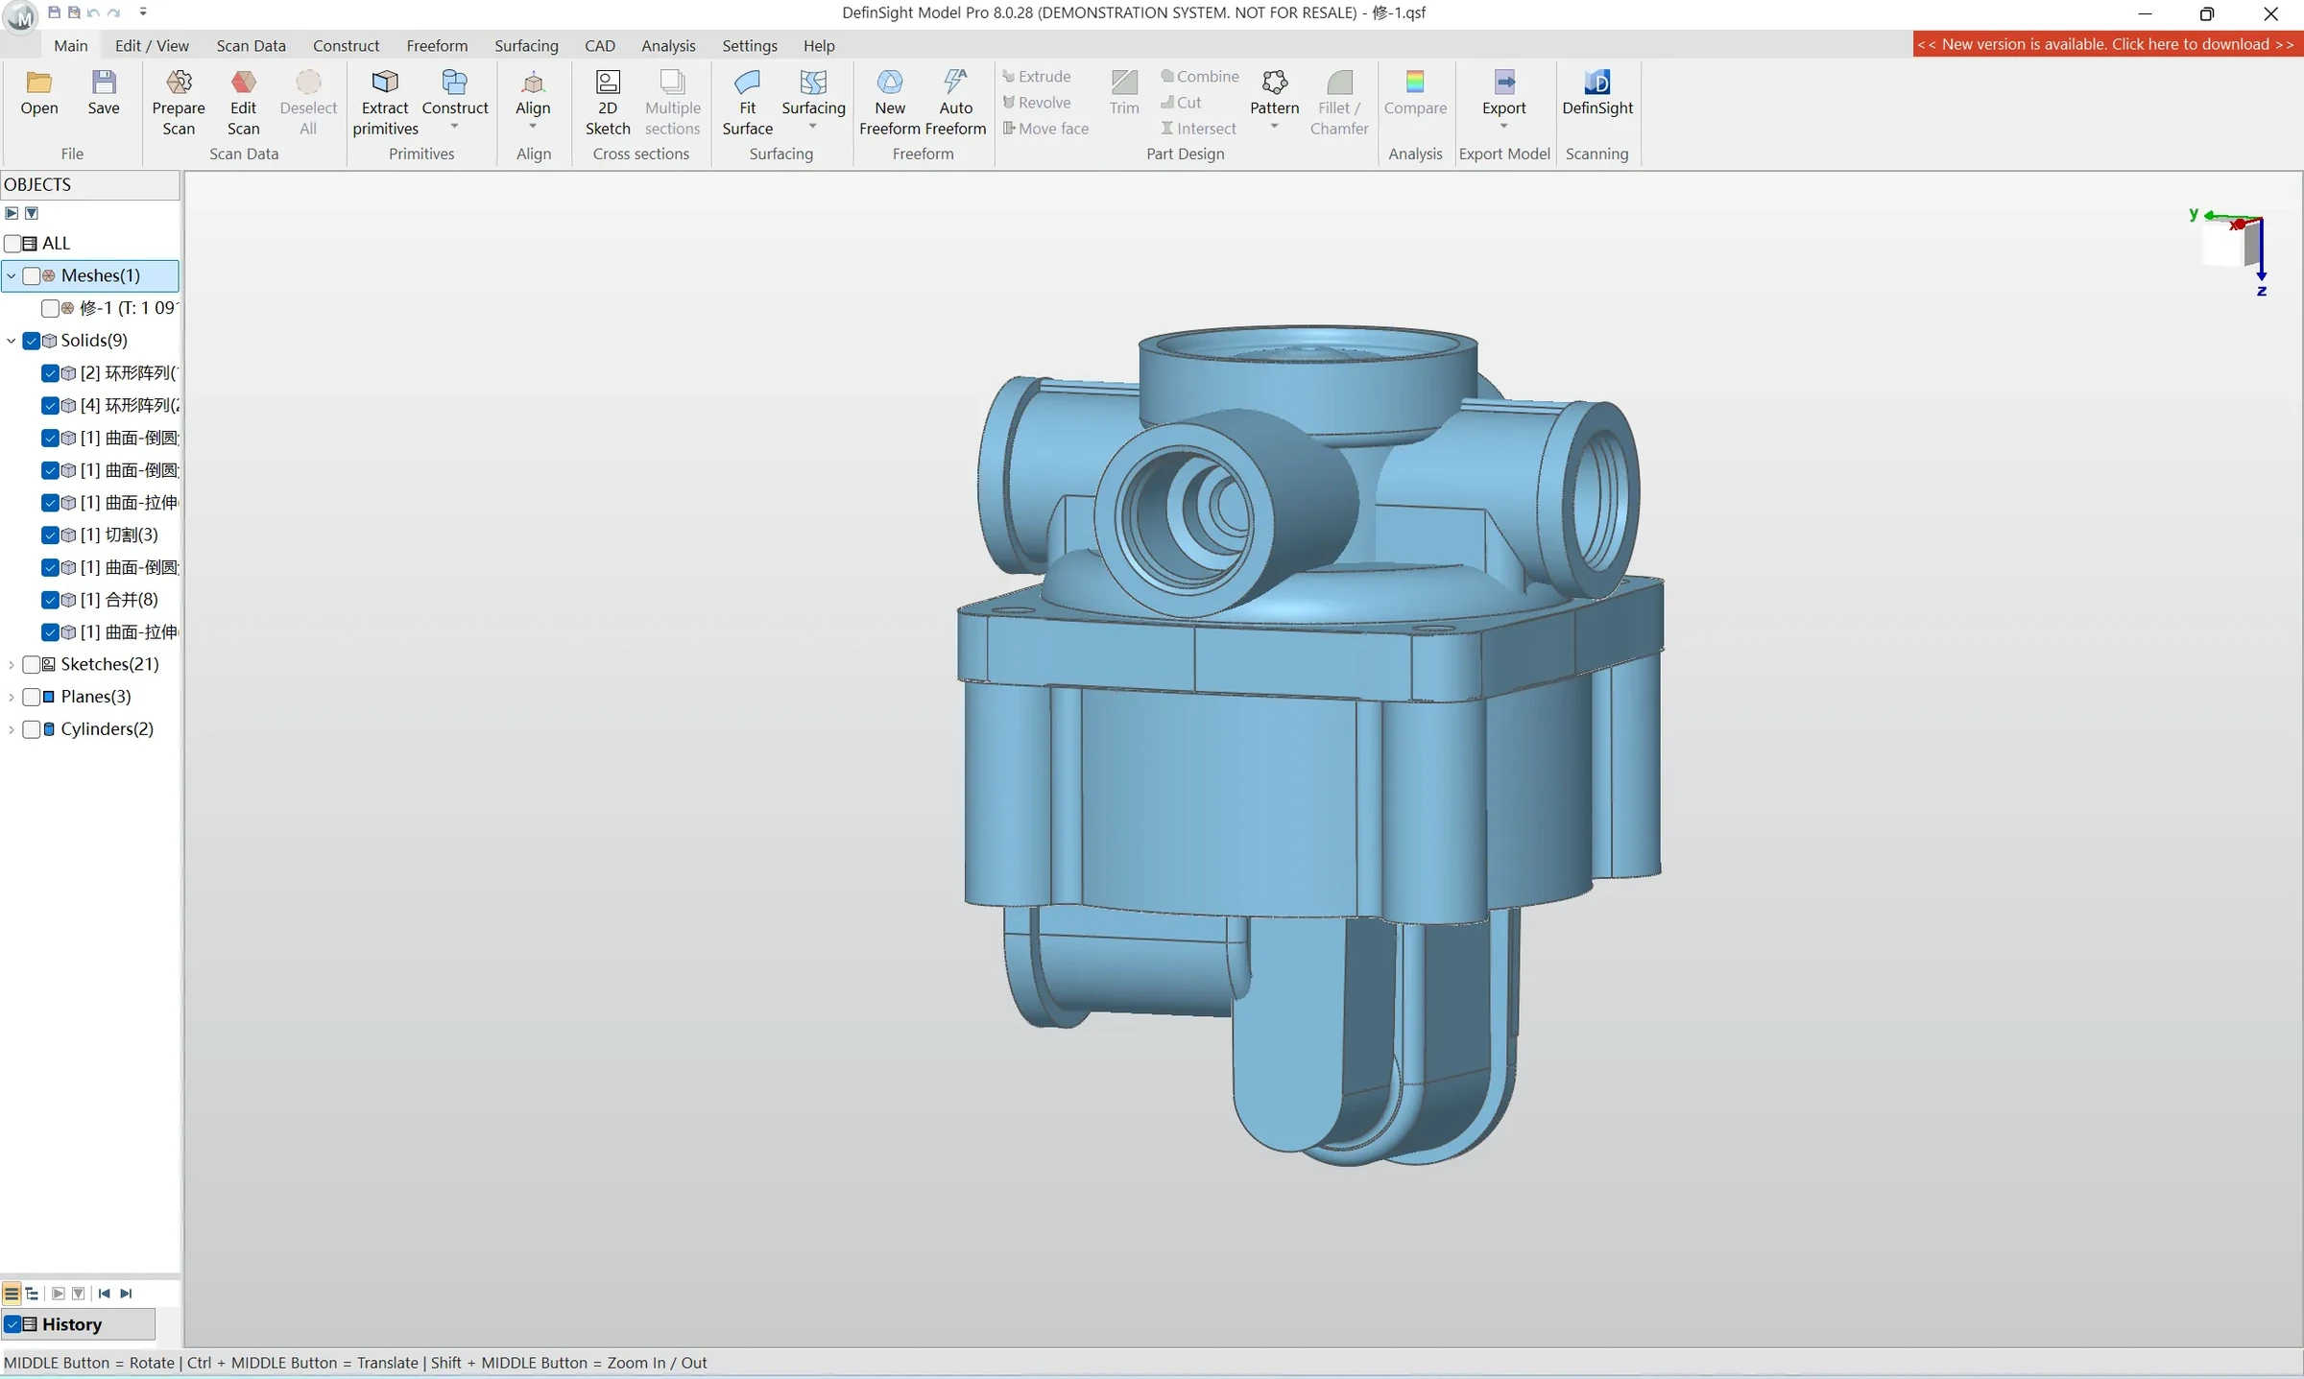Expand the Sketches(21) tree node
The image size is (2304, 1379).
(12, 665)
